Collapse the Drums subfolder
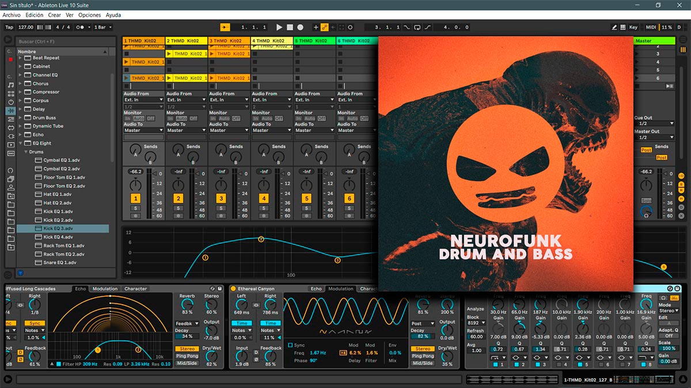Viewport: 691px width, 388px height. [25, 152]
